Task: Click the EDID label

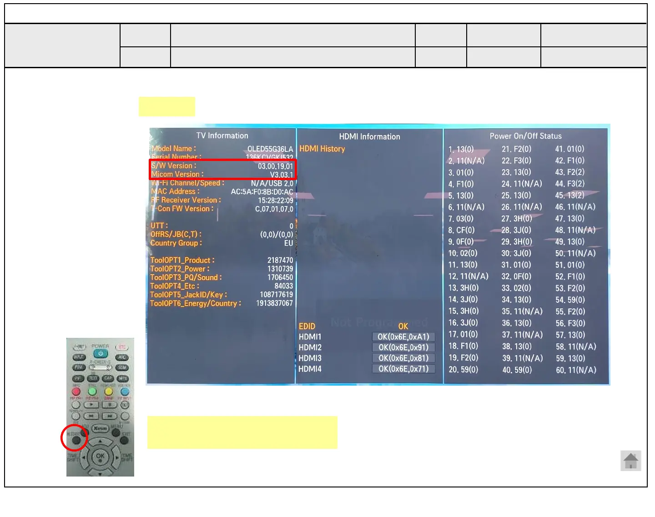Action: [307, 326]
